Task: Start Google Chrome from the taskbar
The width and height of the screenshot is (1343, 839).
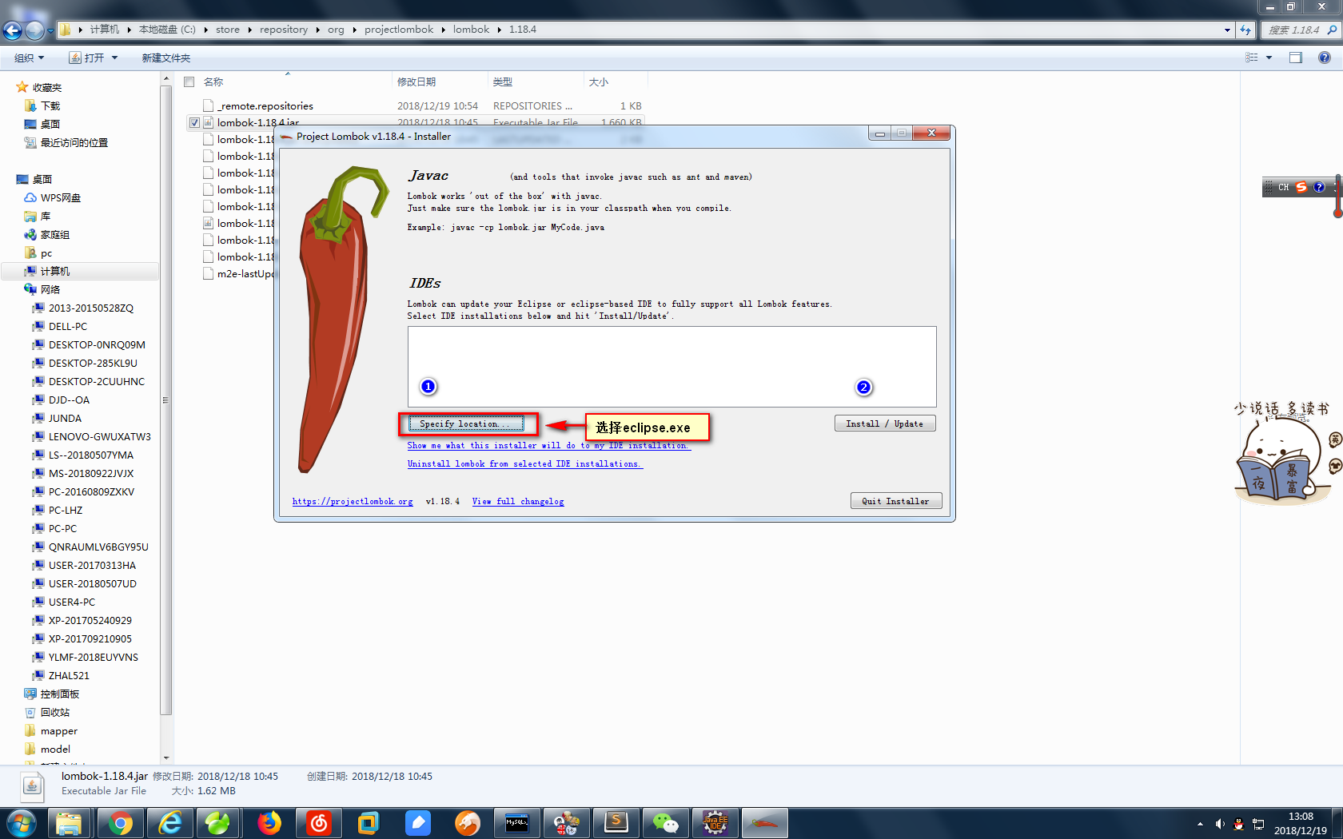Action: [120, 822]
